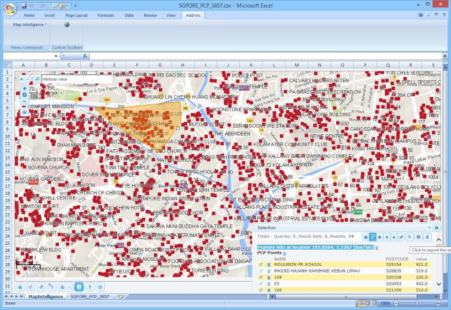This screenshot has width=451, height=310.
Task: Click the first map bottom toolbar icon
Action: tap(20, 287)
